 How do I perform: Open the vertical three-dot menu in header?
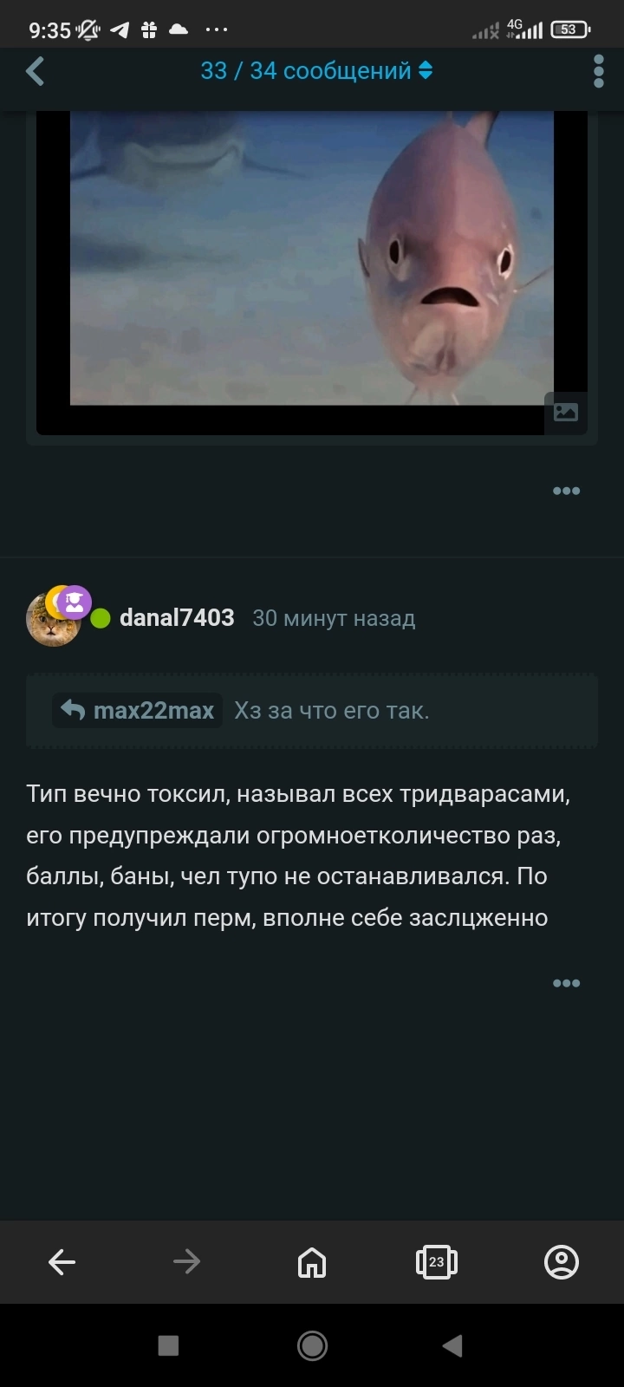click(x=598, y=71)
